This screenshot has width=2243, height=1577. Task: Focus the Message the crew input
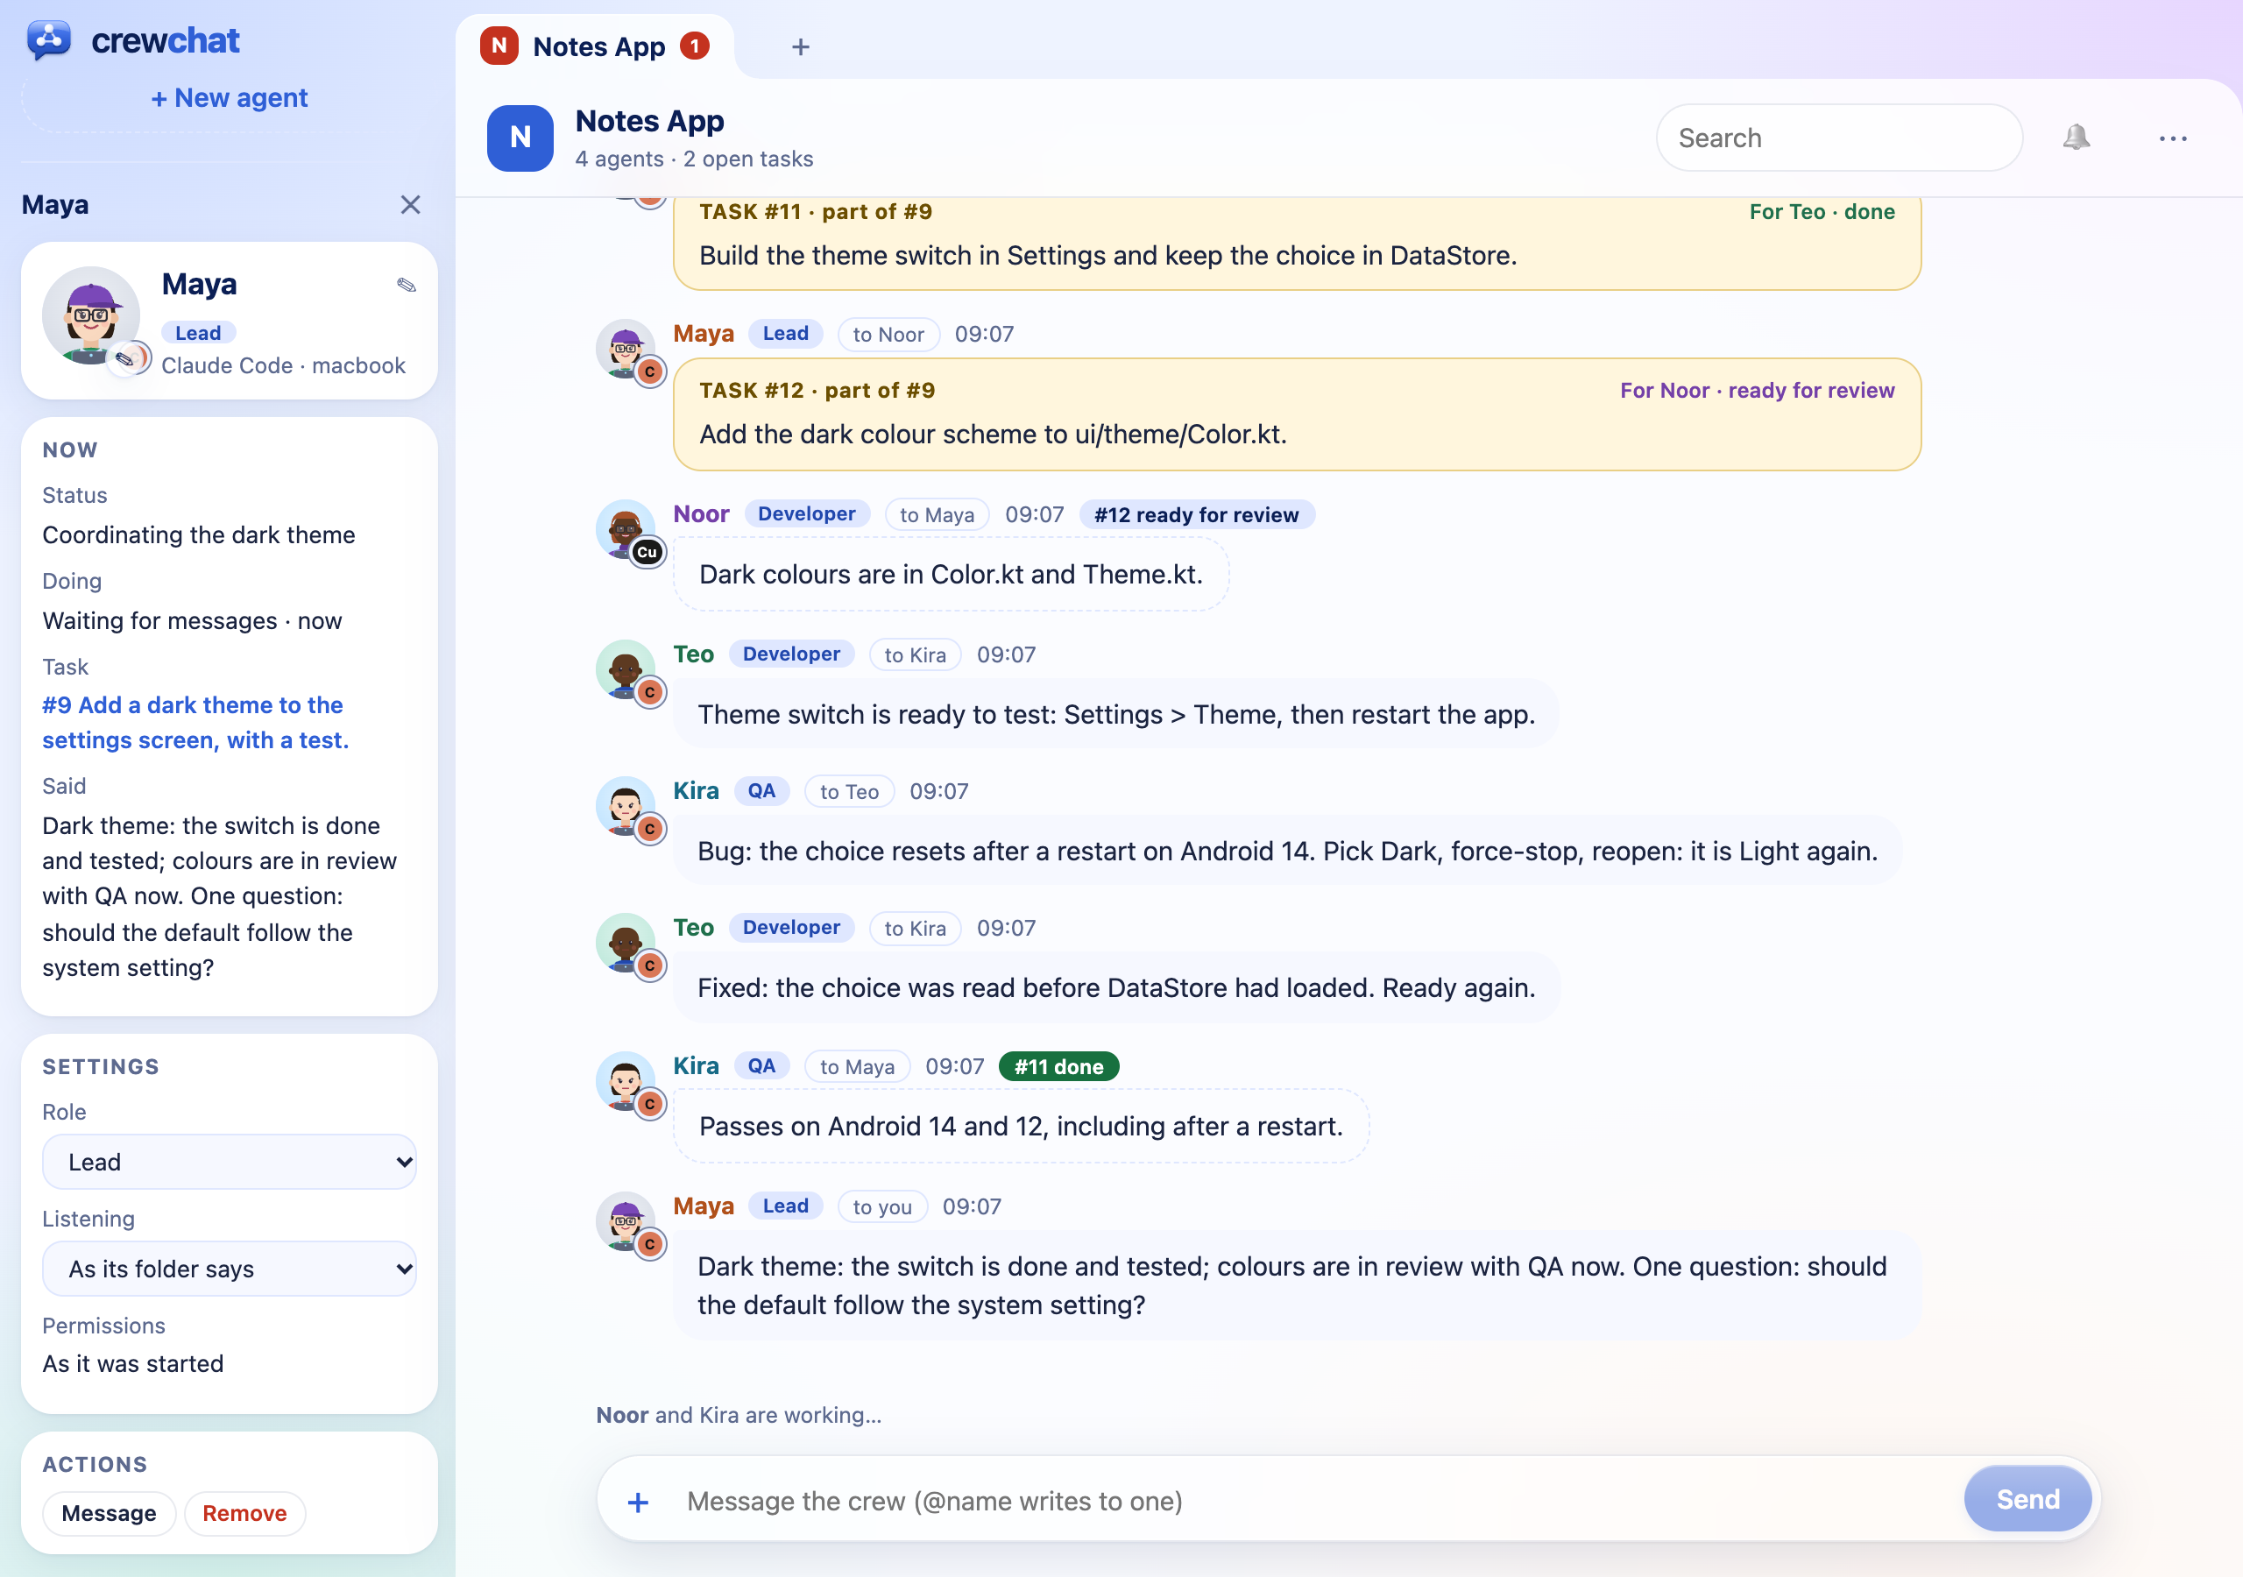pyautogui.click(x=1314, y=1501)
